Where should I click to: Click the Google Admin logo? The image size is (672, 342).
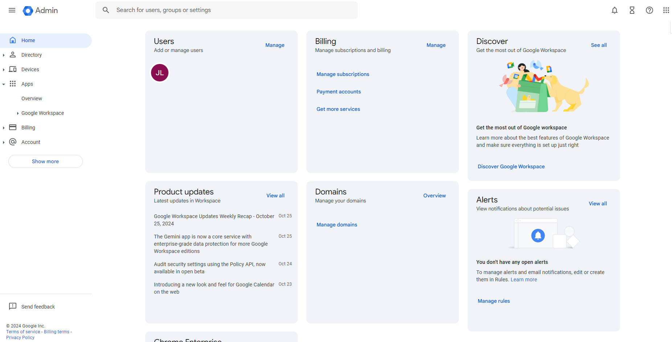pos(40,11)
